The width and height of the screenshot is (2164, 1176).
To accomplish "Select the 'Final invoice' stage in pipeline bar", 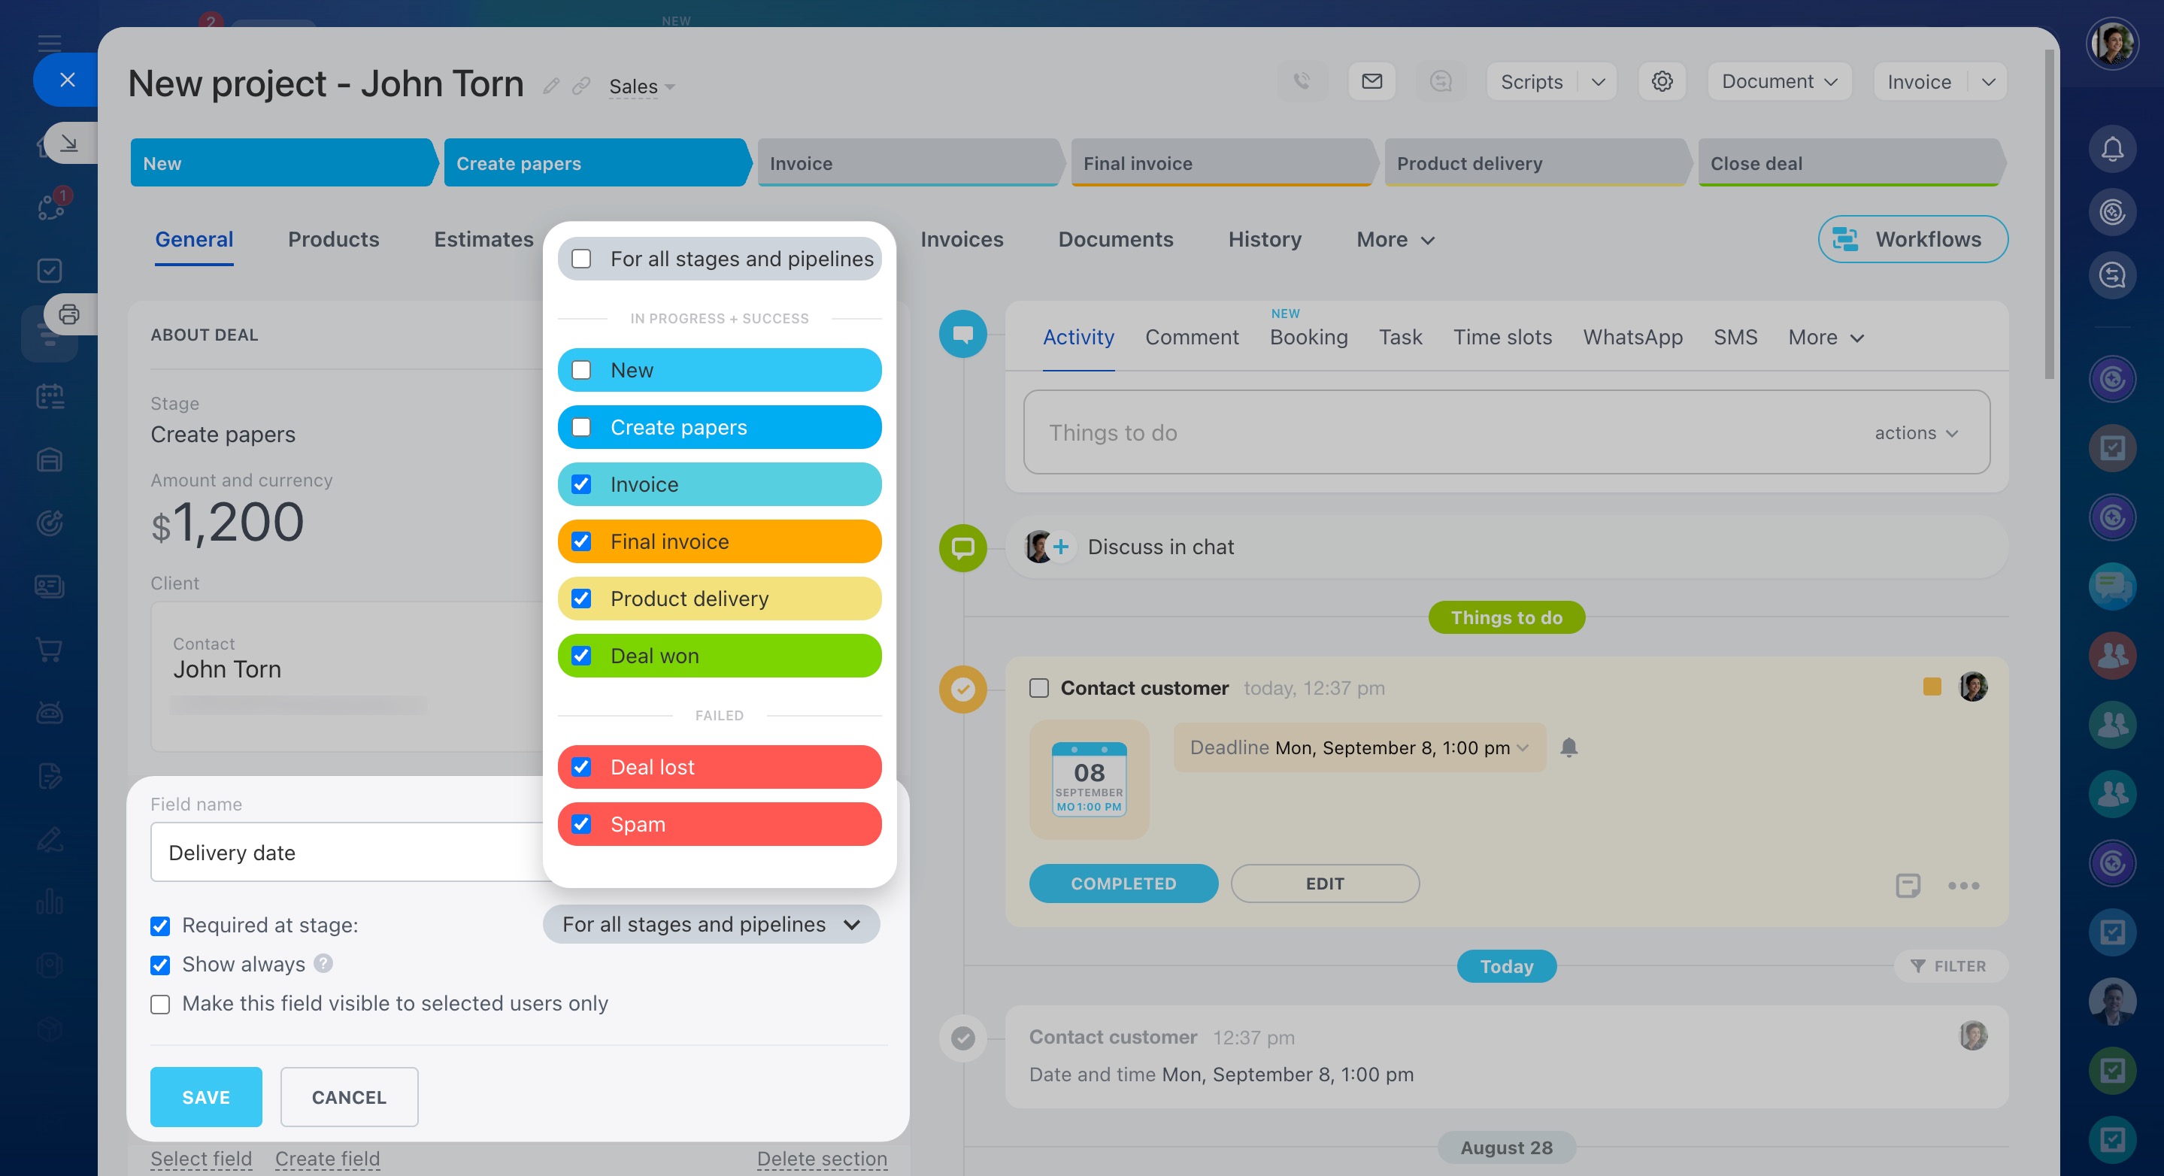I will click(x=1220, y=163).
